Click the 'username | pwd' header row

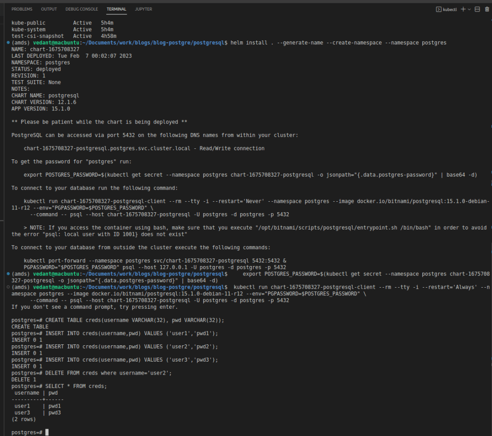pos(36,392)
